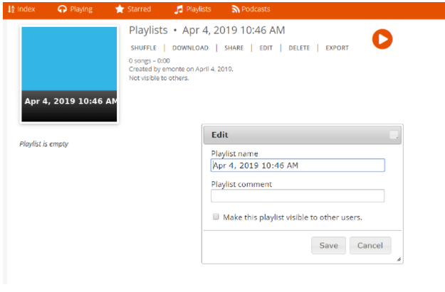Open the Starred star icon

click(120, 9)
